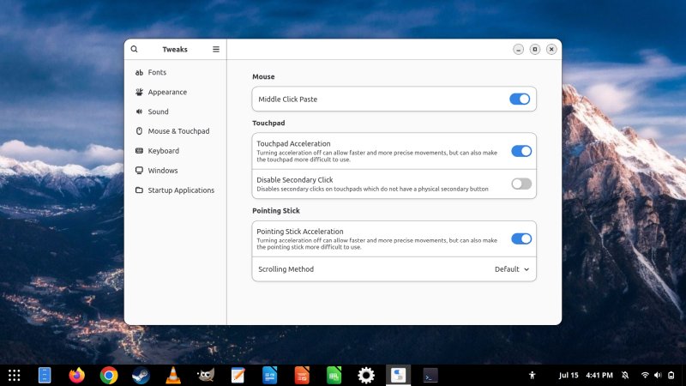This screenshot has height=386, width=686.
Task: Toggle Pointing Stick Acceleration off
Action: 521,239
